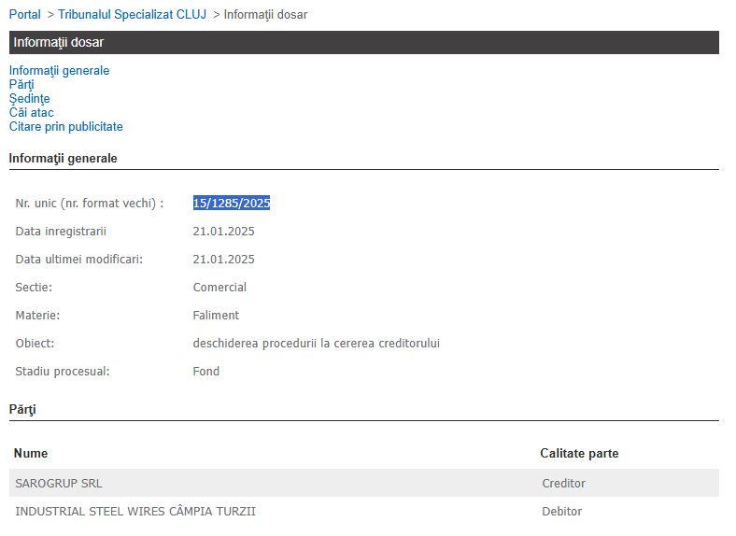
Task: Click the highlighted case number 15/1285/2025
Action: click(231, 204)
